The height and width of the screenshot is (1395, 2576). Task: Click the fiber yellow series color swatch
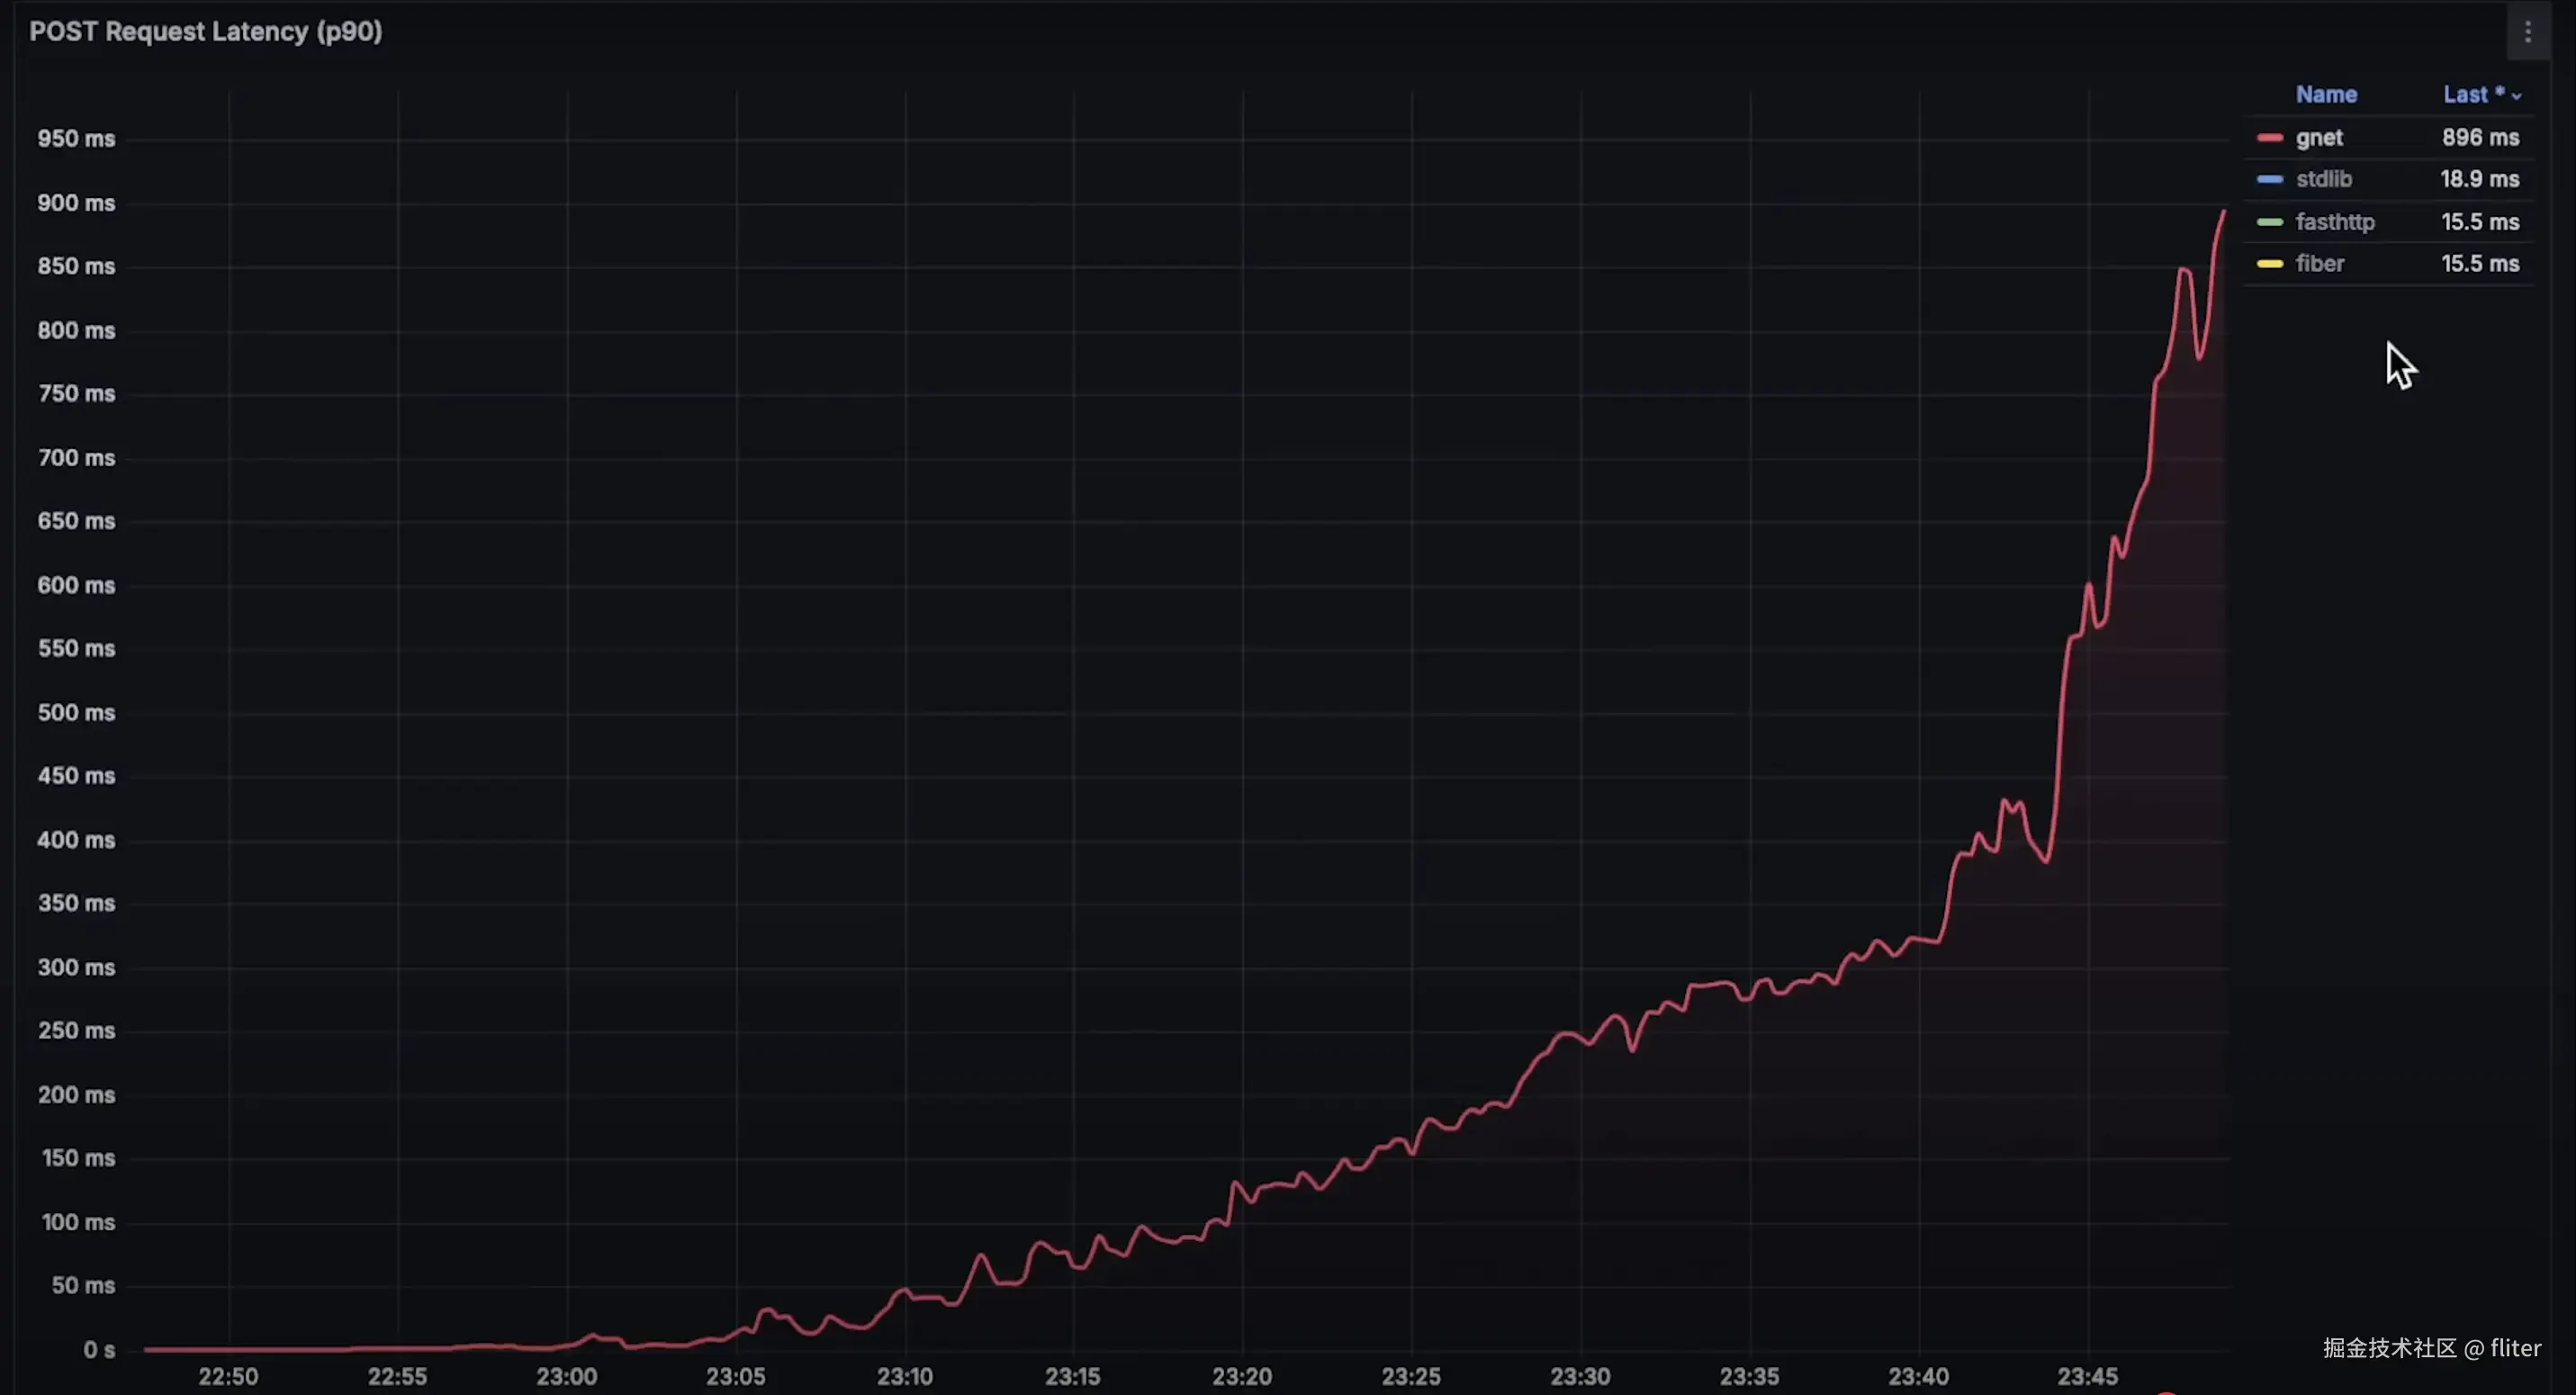pos(2269,264)
